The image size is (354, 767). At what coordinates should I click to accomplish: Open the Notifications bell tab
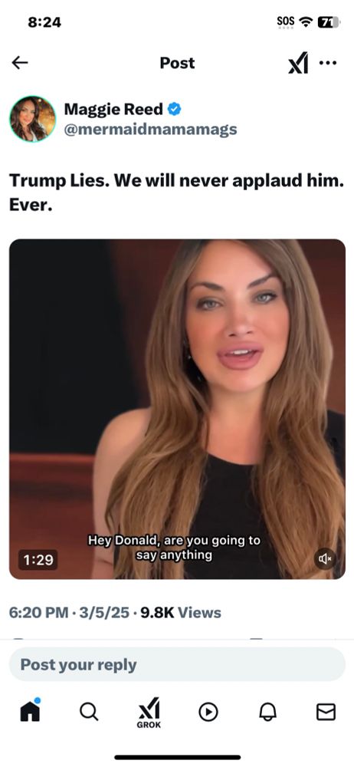267,713
